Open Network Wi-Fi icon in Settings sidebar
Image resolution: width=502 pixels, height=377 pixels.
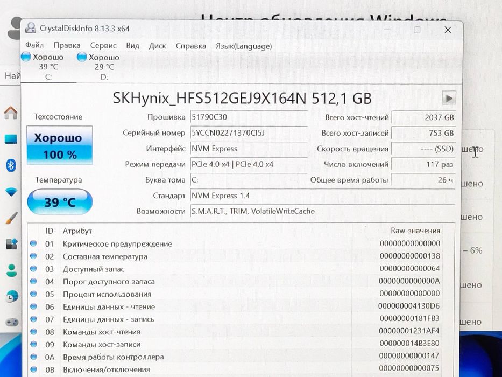click(x=11, y=192)
